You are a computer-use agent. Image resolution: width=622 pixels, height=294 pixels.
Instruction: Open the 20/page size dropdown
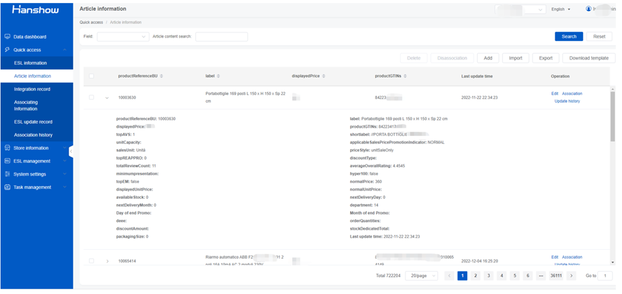(421, 276)
